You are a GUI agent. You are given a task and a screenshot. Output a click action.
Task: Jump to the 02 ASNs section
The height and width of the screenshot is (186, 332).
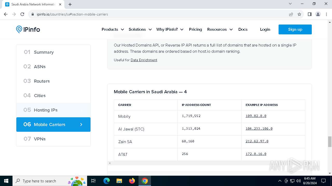point(53,67)
